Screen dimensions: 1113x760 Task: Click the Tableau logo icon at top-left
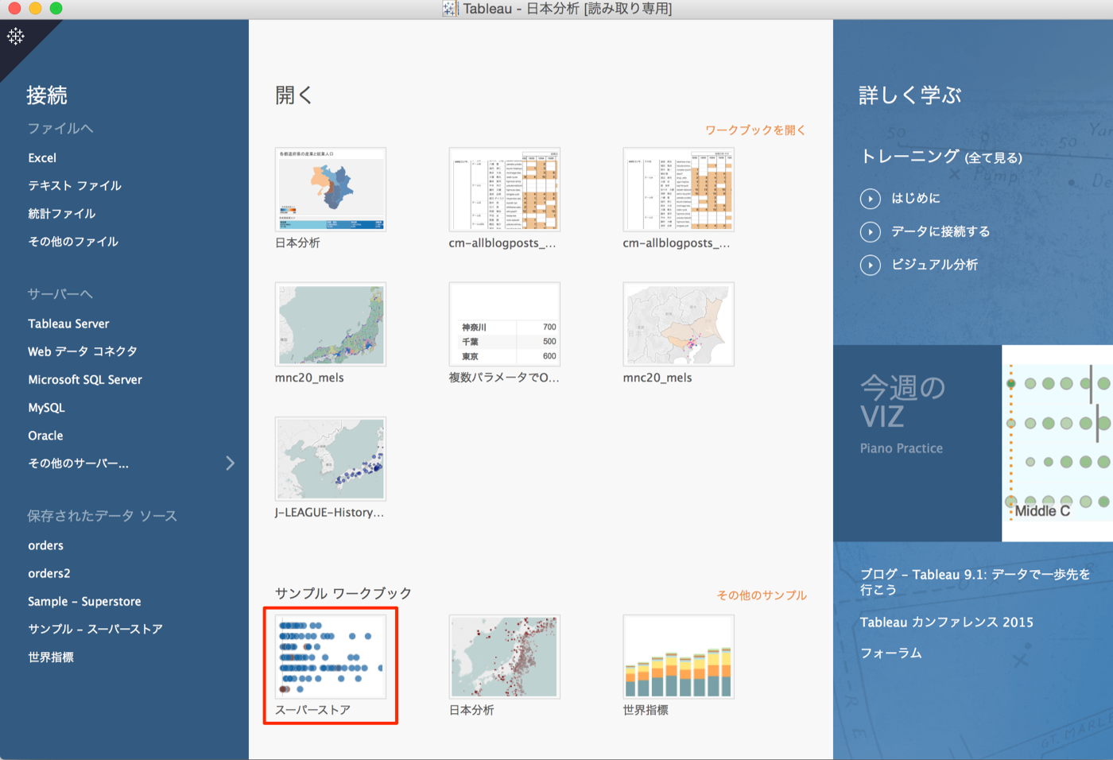(x=16, y=37)
